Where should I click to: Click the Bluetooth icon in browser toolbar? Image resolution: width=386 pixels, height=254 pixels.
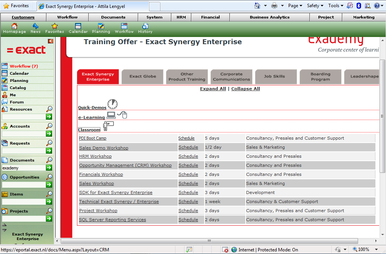point(359,6)
